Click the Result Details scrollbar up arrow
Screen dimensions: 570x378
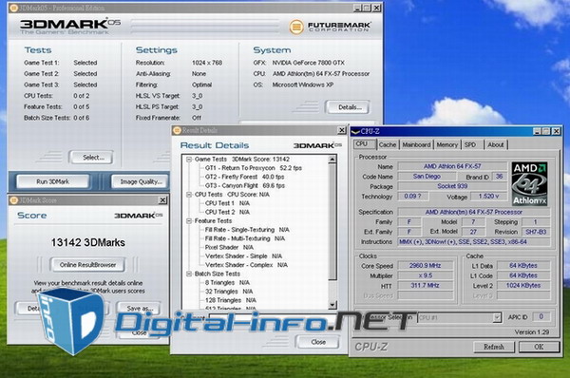[332, 160]
